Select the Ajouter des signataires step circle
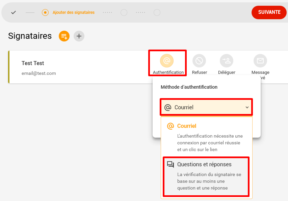This screenshot has width=288, height=201. [x=45, y=12]
